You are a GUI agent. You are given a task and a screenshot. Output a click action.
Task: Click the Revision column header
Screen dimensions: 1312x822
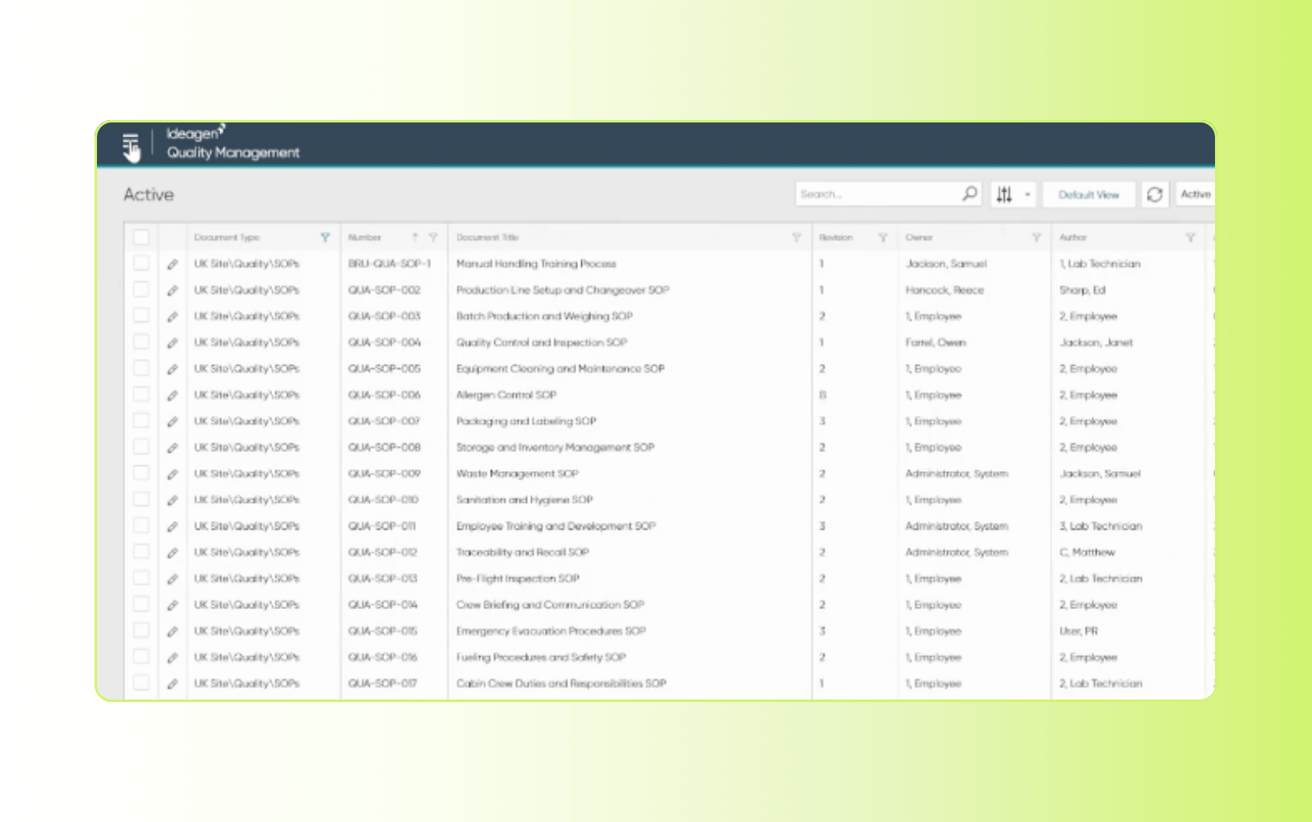(836, 238)
